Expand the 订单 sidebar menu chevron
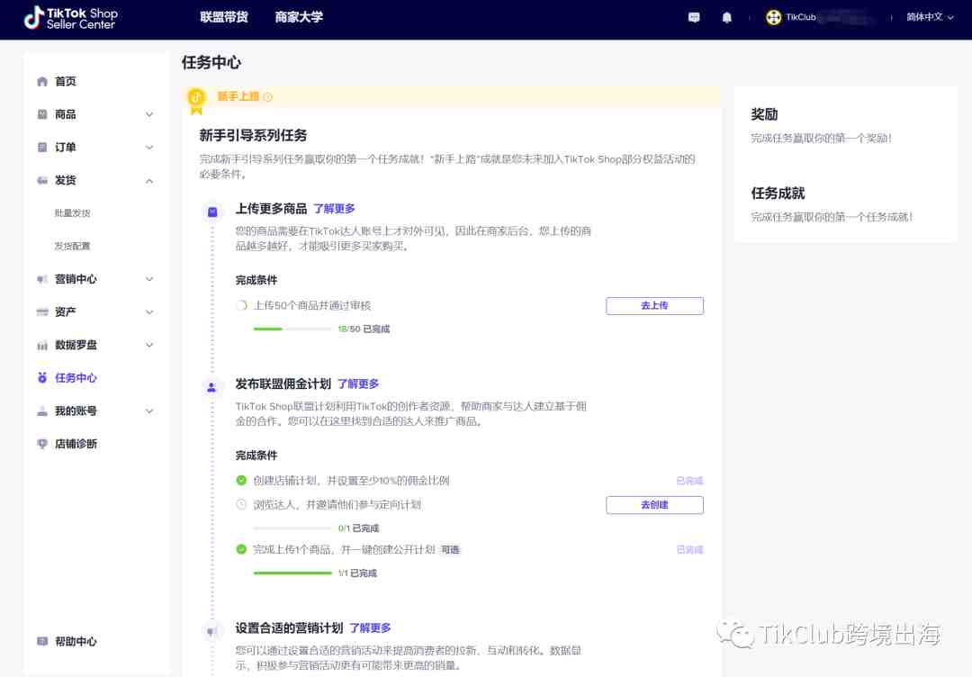The height and width of the screenshot is (677, 972). pos(149,147)
